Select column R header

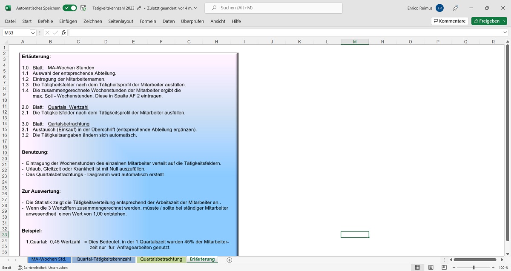click(493, 42)
